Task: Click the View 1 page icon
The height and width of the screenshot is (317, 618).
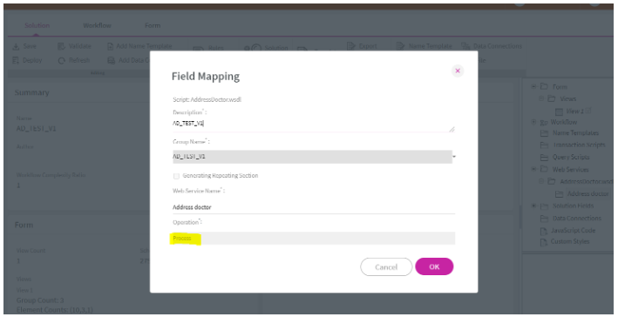Action: coord(559,111)
